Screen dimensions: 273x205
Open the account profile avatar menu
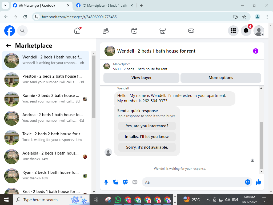[x=259, y=31]
